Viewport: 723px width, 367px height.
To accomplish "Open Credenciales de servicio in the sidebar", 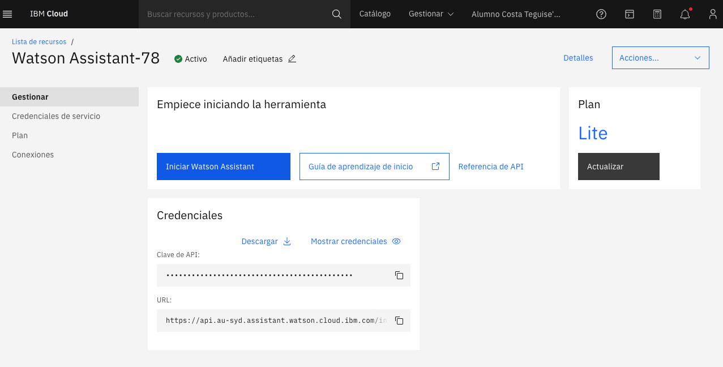I will [56, 116].
